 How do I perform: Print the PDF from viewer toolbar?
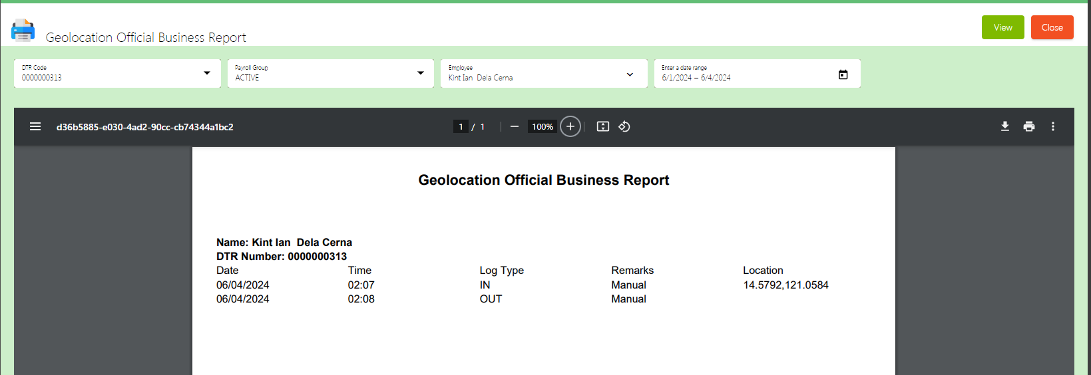(x=1029, y=126)
